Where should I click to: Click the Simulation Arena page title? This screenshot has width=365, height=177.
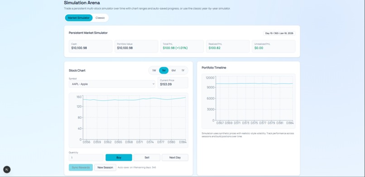tap(82, 3)
